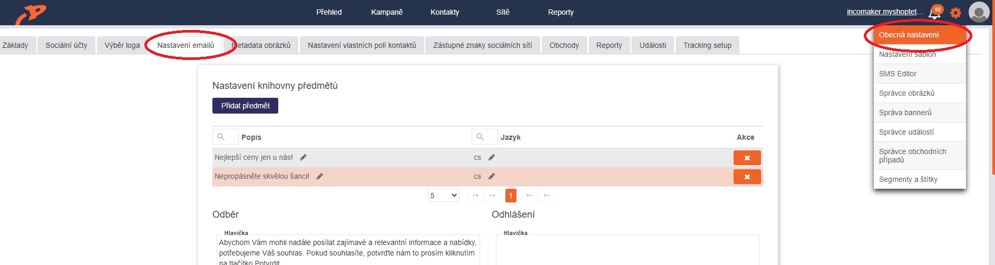
Task: Go to last page of subjects
Action: [x=547, y=196]
